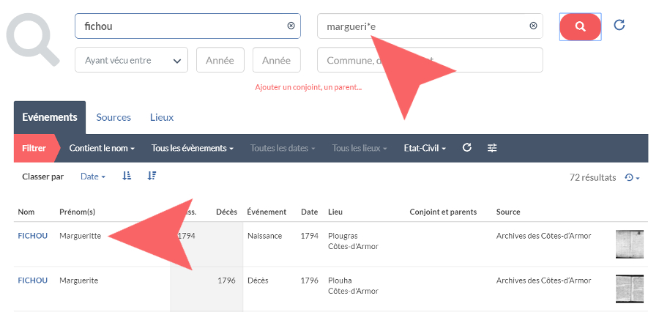This screenshot has height=312, width=659.
Task: Clear the margueri*e first name field
Action: click(533, 26)
